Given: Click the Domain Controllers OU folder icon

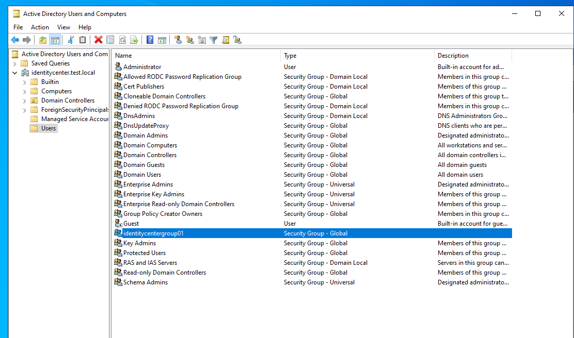Looking at the screenshot, I should pos(34,100).
